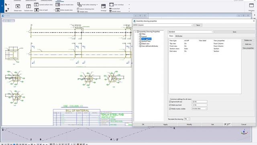
Task: Click the Apply button
Action: (x=165, y=124)
